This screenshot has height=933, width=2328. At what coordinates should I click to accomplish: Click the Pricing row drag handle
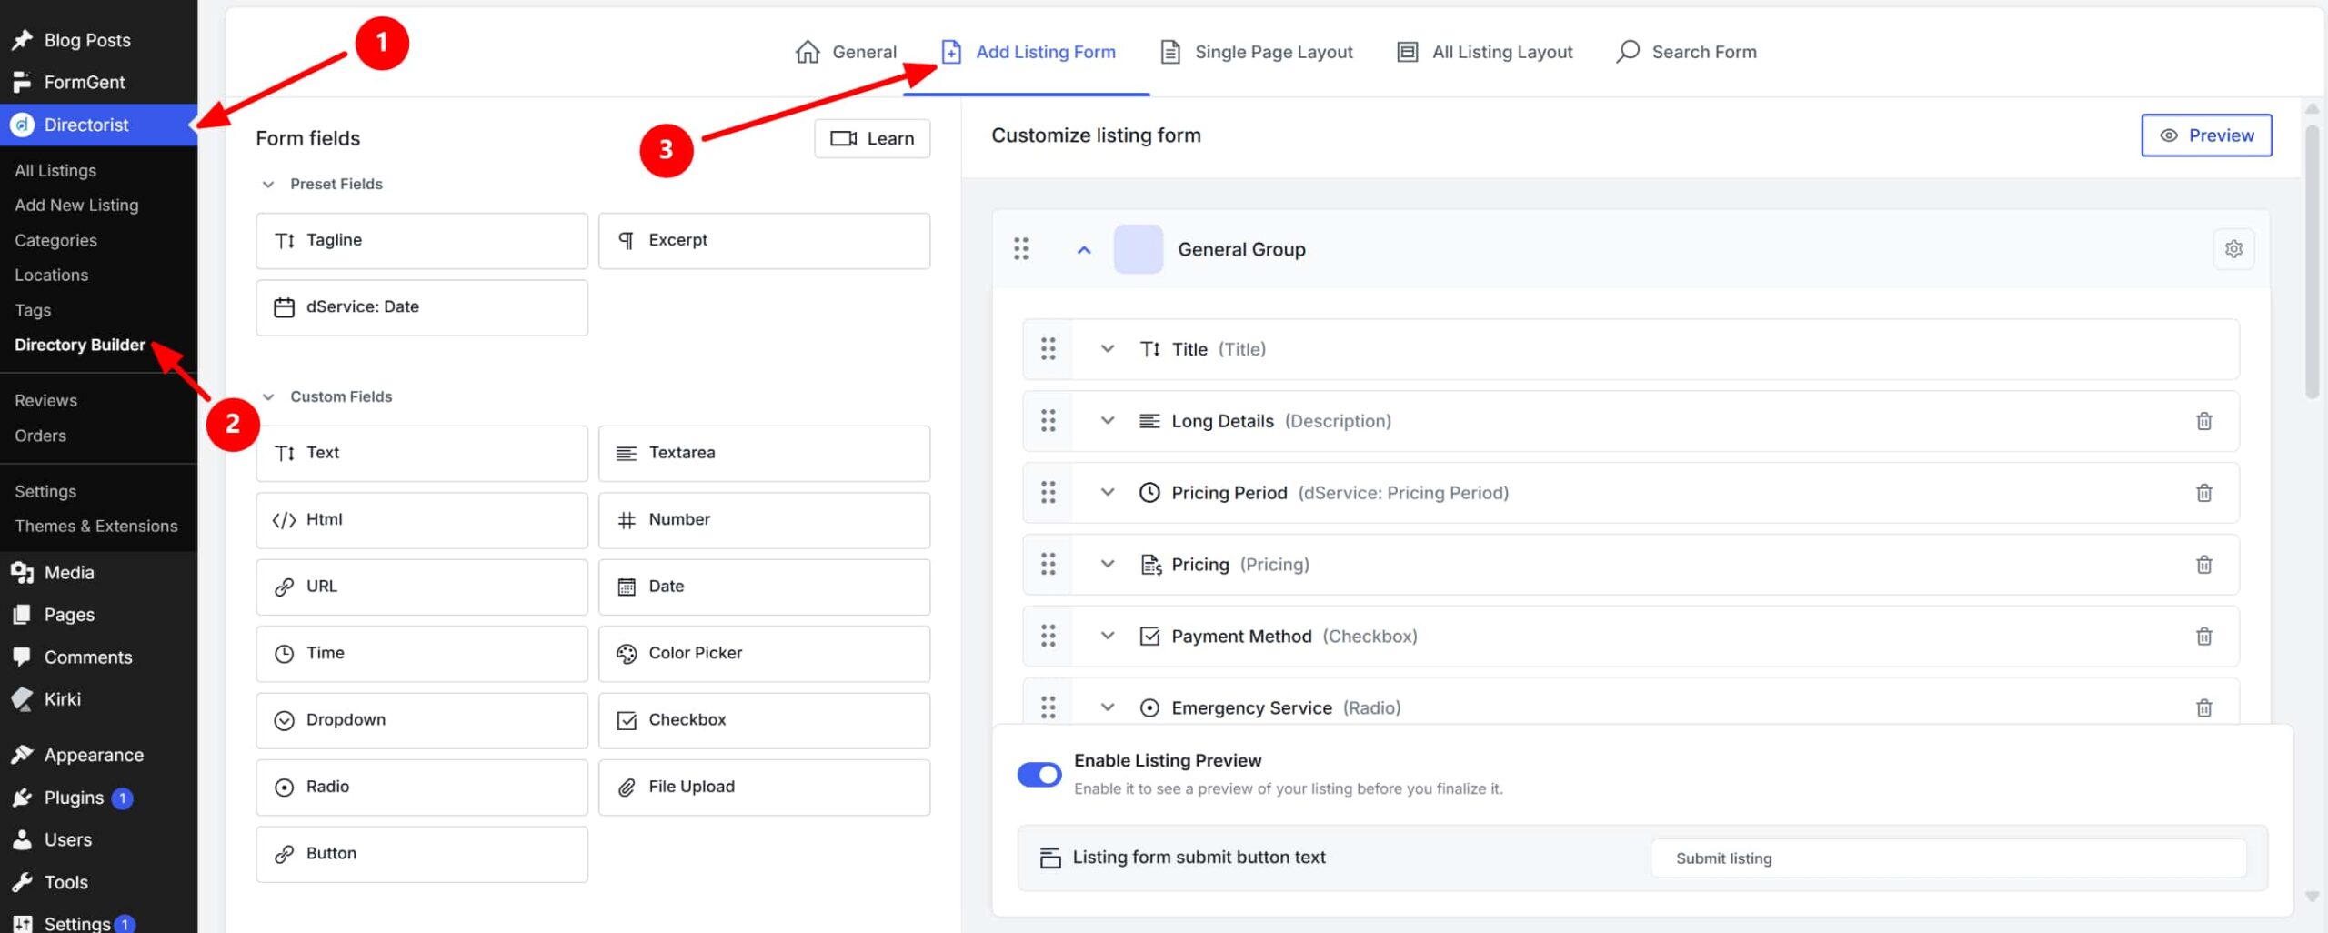(1049, 565)
